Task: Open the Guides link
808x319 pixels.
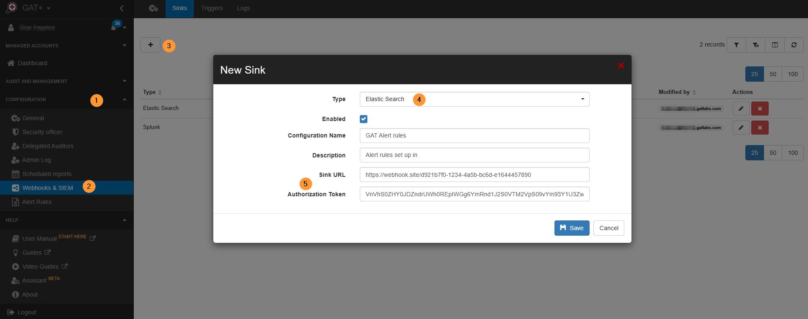Action: pyautogui.click(x=31, y=253)
